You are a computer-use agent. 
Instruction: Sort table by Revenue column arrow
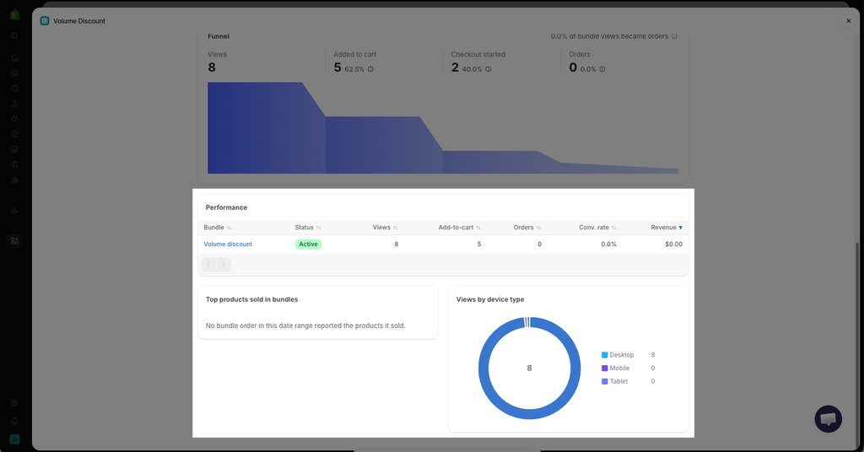pyautogui.click(x=681, y=228)
